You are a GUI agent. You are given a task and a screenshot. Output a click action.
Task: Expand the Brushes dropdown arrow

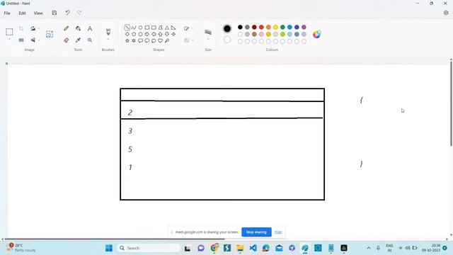coord(108,40)
